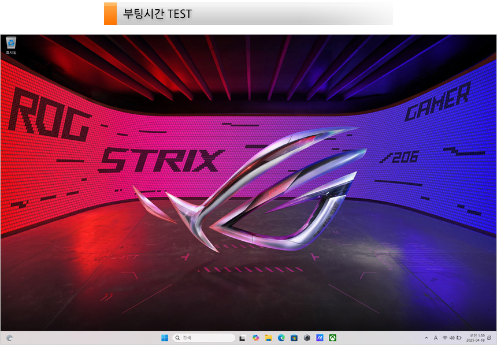497x347 pixels.
Task: Expand the hidden system tray icons
Action: (426, 338)
